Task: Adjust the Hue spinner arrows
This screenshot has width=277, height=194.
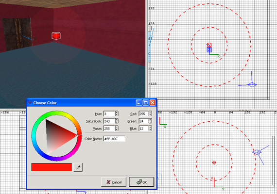Action: (117, 114)
